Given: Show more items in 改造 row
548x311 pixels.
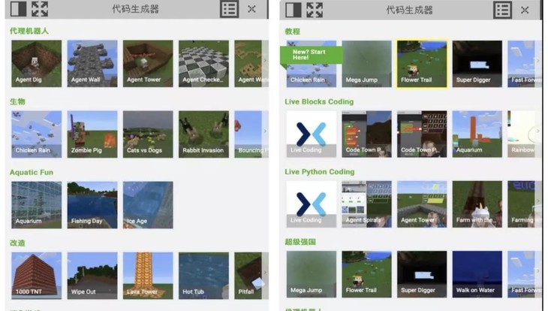Looking at the screenshot, I should (265, 272).
